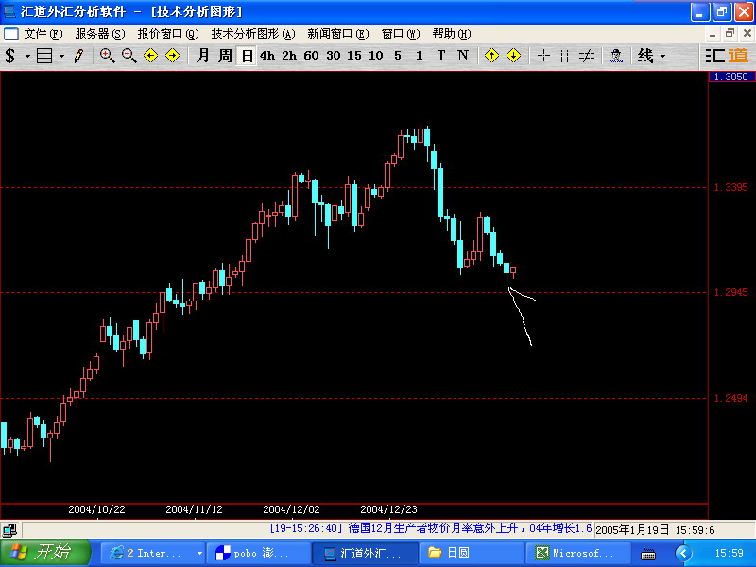Screen dimensions: 756x567
Task: Select the 4h timeframe
Action: tap(267, 56)
